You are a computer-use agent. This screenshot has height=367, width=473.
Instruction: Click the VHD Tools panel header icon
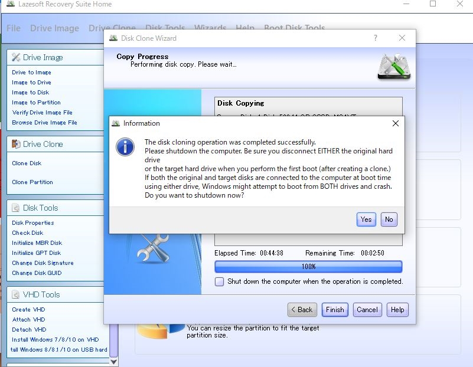[x=16, y=294]
